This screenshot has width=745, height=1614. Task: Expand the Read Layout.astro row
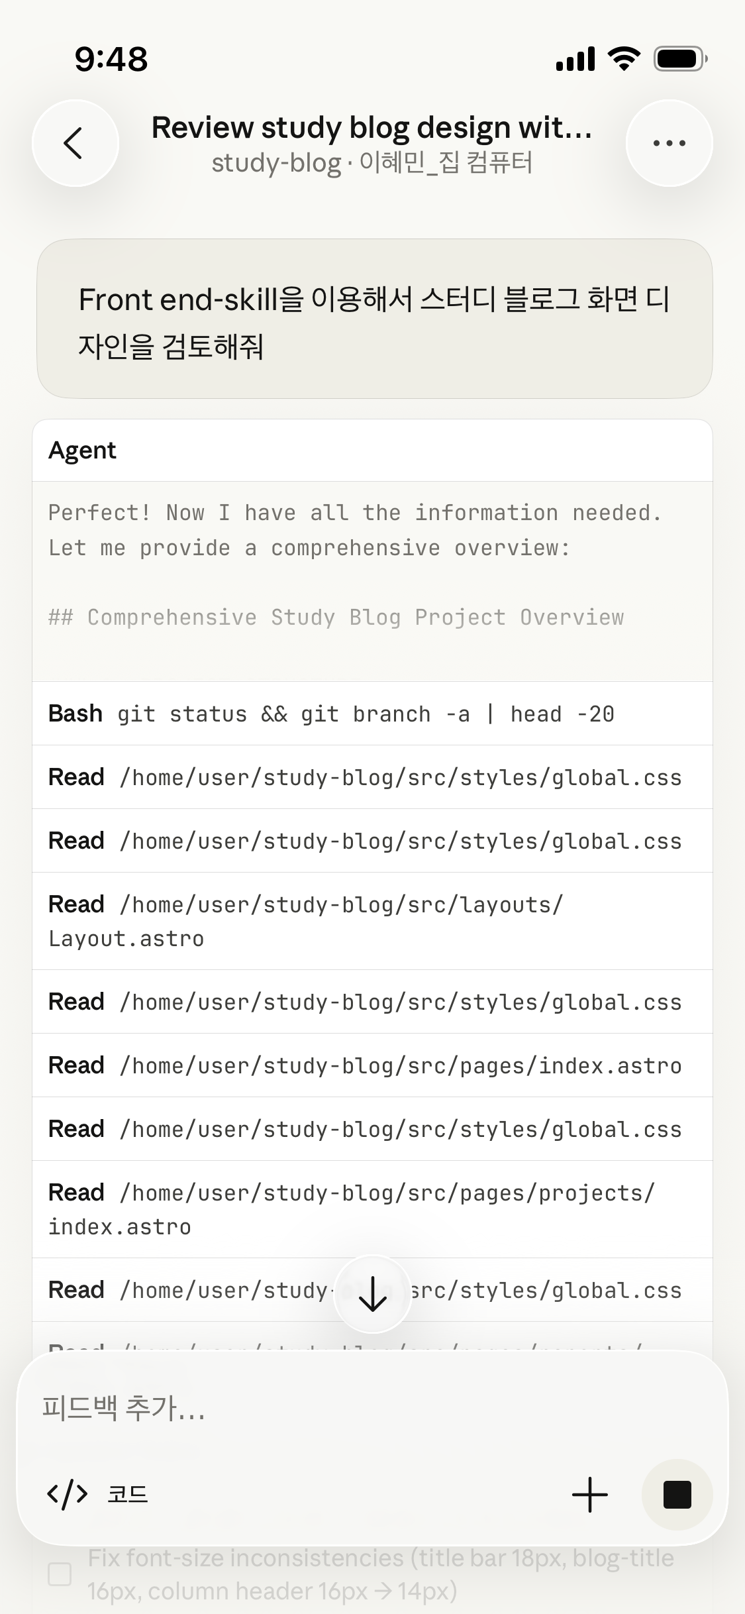372,921
